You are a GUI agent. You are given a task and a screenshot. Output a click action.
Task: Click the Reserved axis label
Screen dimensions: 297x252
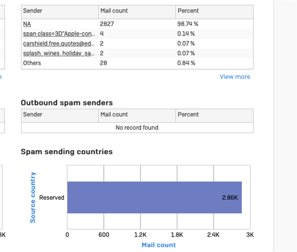pyautogui.click(x=52, y=197)
